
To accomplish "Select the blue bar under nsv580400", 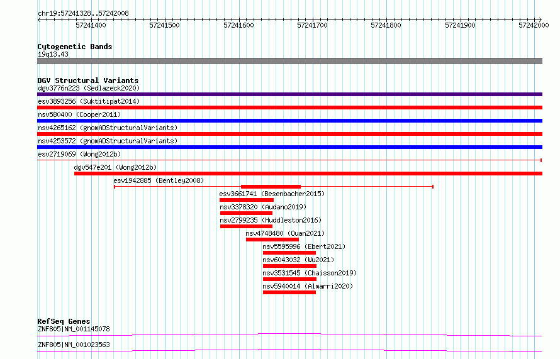I will click(x=289, y=121).
